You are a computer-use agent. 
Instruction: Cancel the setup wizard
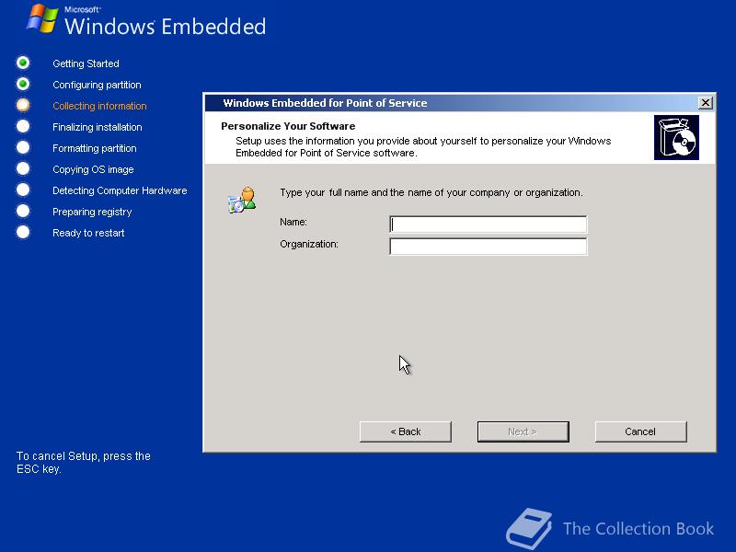(640, 431)
